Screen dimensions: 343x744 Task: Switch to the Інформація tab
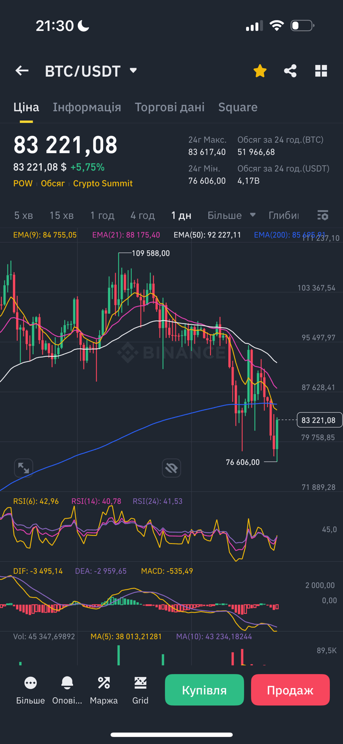point(87,107)
